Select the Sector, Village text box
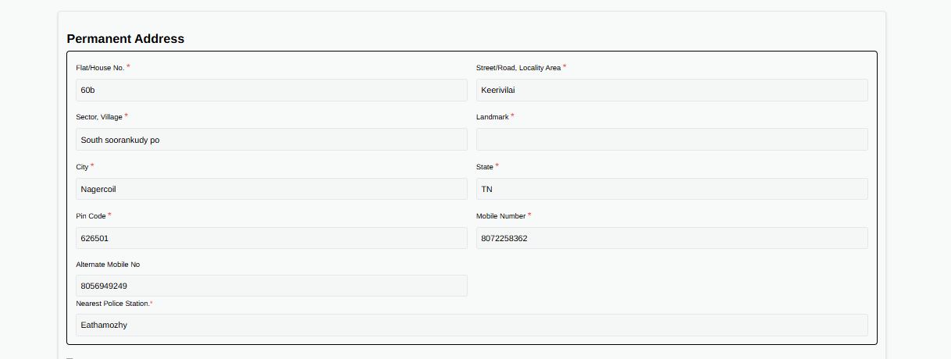 (271, 140)
